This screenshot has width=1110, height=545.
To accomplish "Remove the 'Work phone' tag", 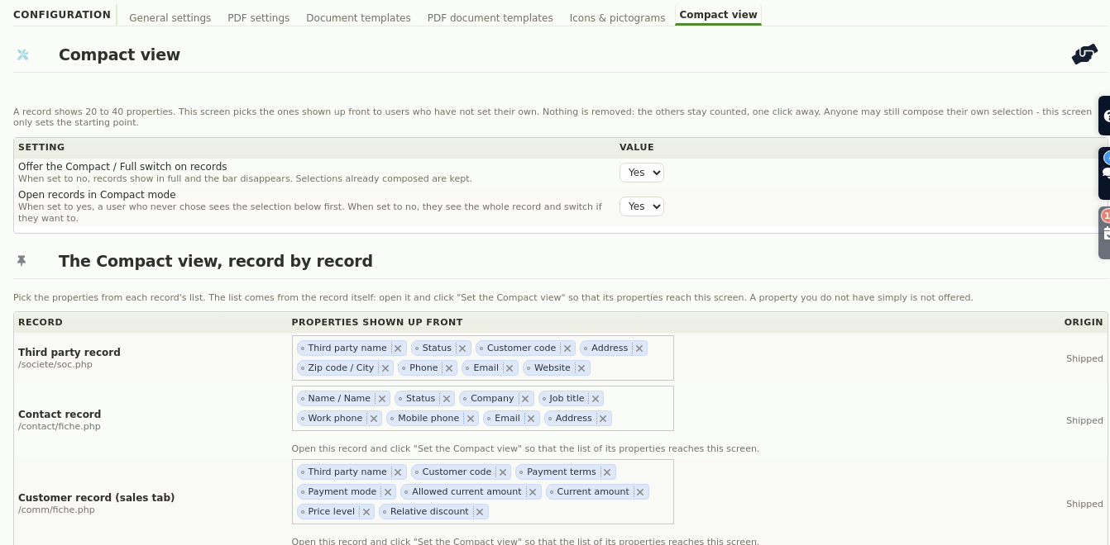I will click(x=374, y=419).
